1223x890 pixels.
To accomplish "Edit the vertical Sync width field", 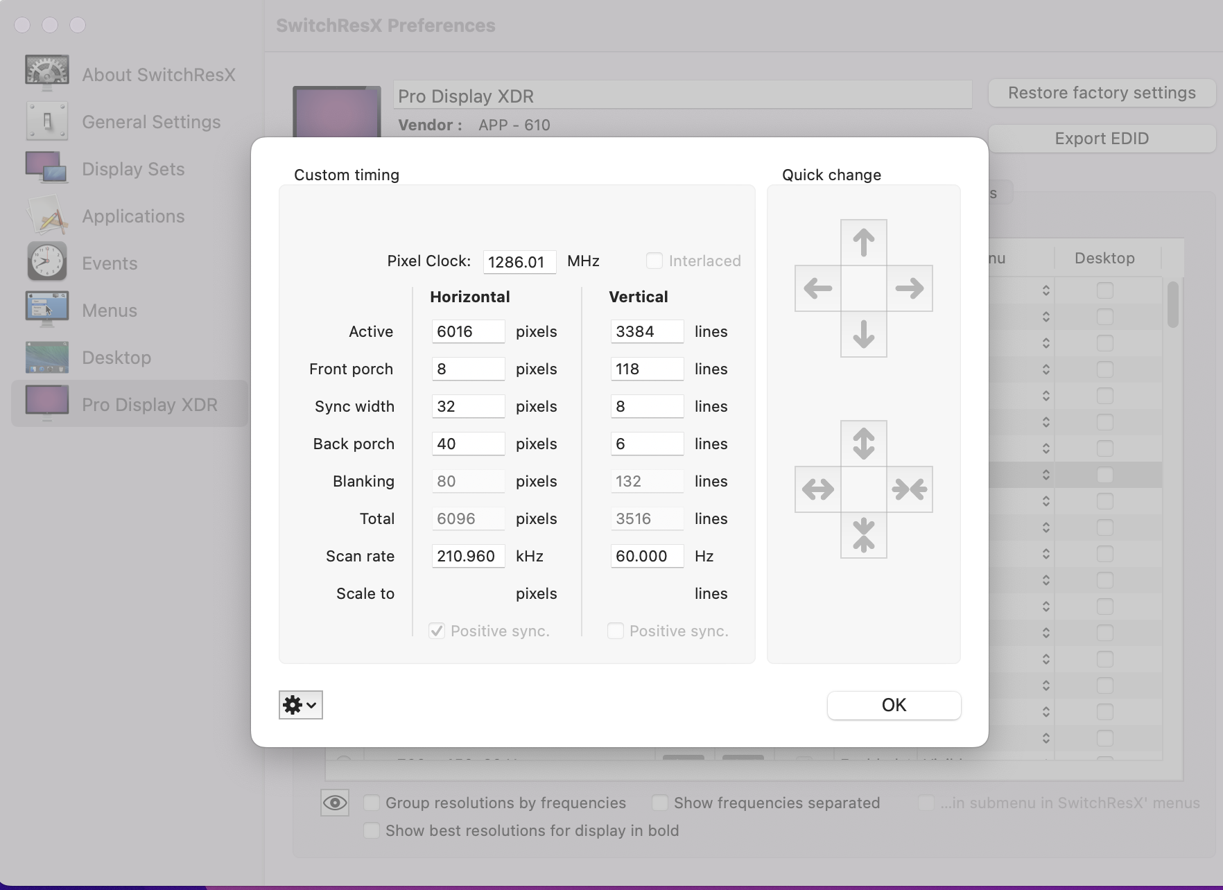I will (x=647, y=406).
